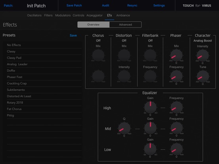Screen dimensions: 219x164
Task: Save the current effects preset
Action: tap(73, 35)
